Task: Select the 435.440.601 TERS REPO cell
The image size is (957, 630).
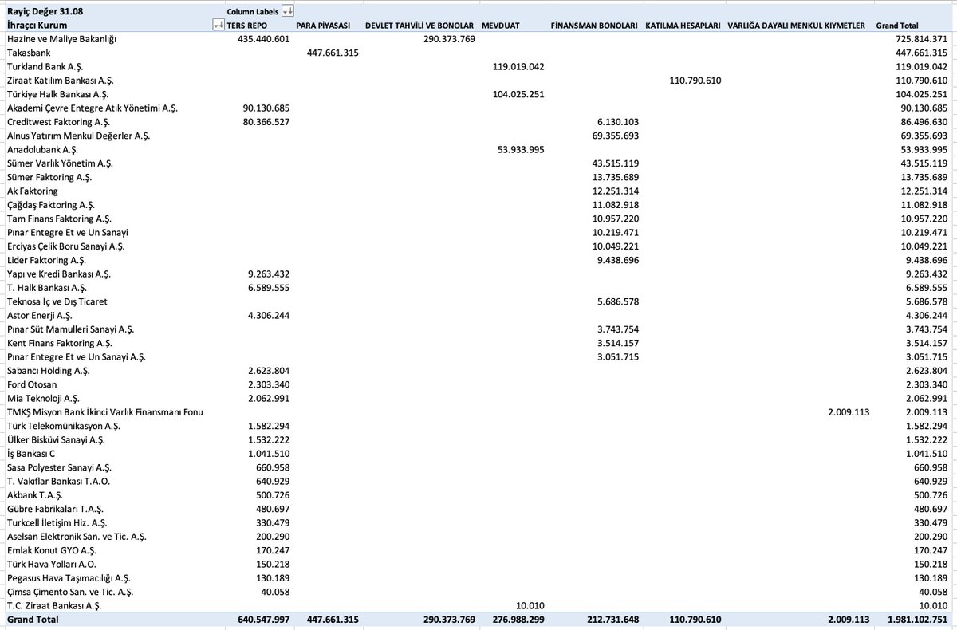Action: click(x=263, y=39)
